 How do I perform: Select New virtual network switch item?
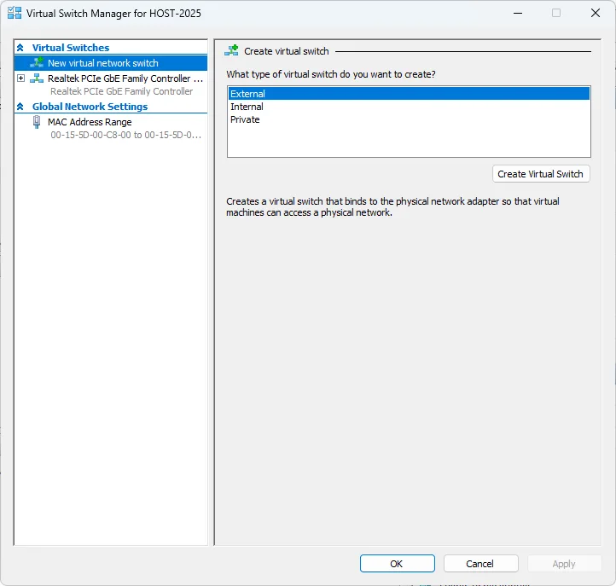111,63
